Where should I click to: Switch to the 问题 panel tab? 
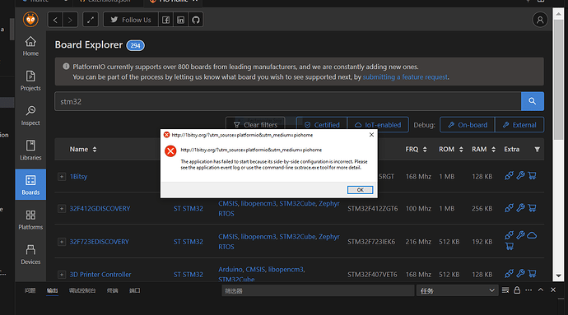(30, 290)
